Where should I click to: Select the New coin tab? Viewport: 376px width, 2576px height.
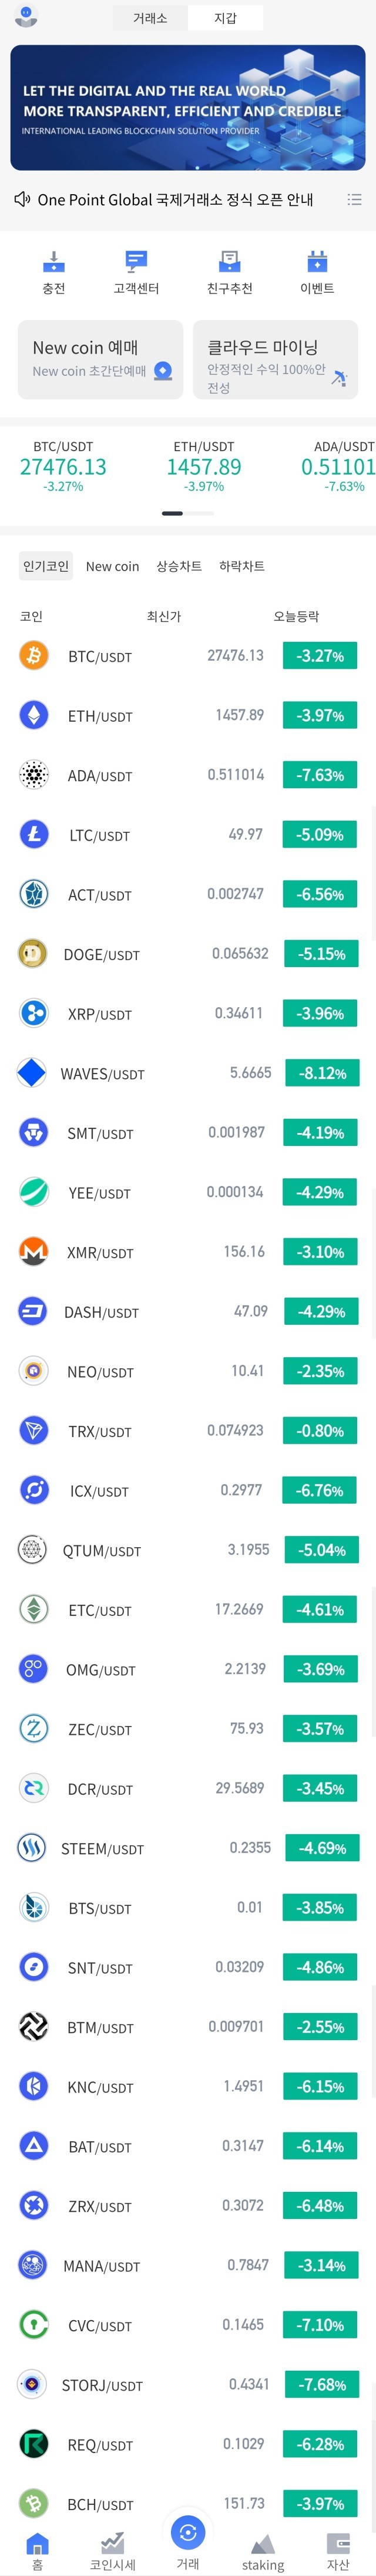click(112, 566)
